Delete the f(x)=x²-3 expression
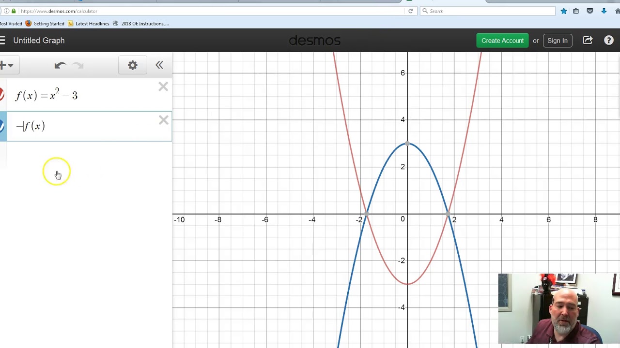 (163, 87)
